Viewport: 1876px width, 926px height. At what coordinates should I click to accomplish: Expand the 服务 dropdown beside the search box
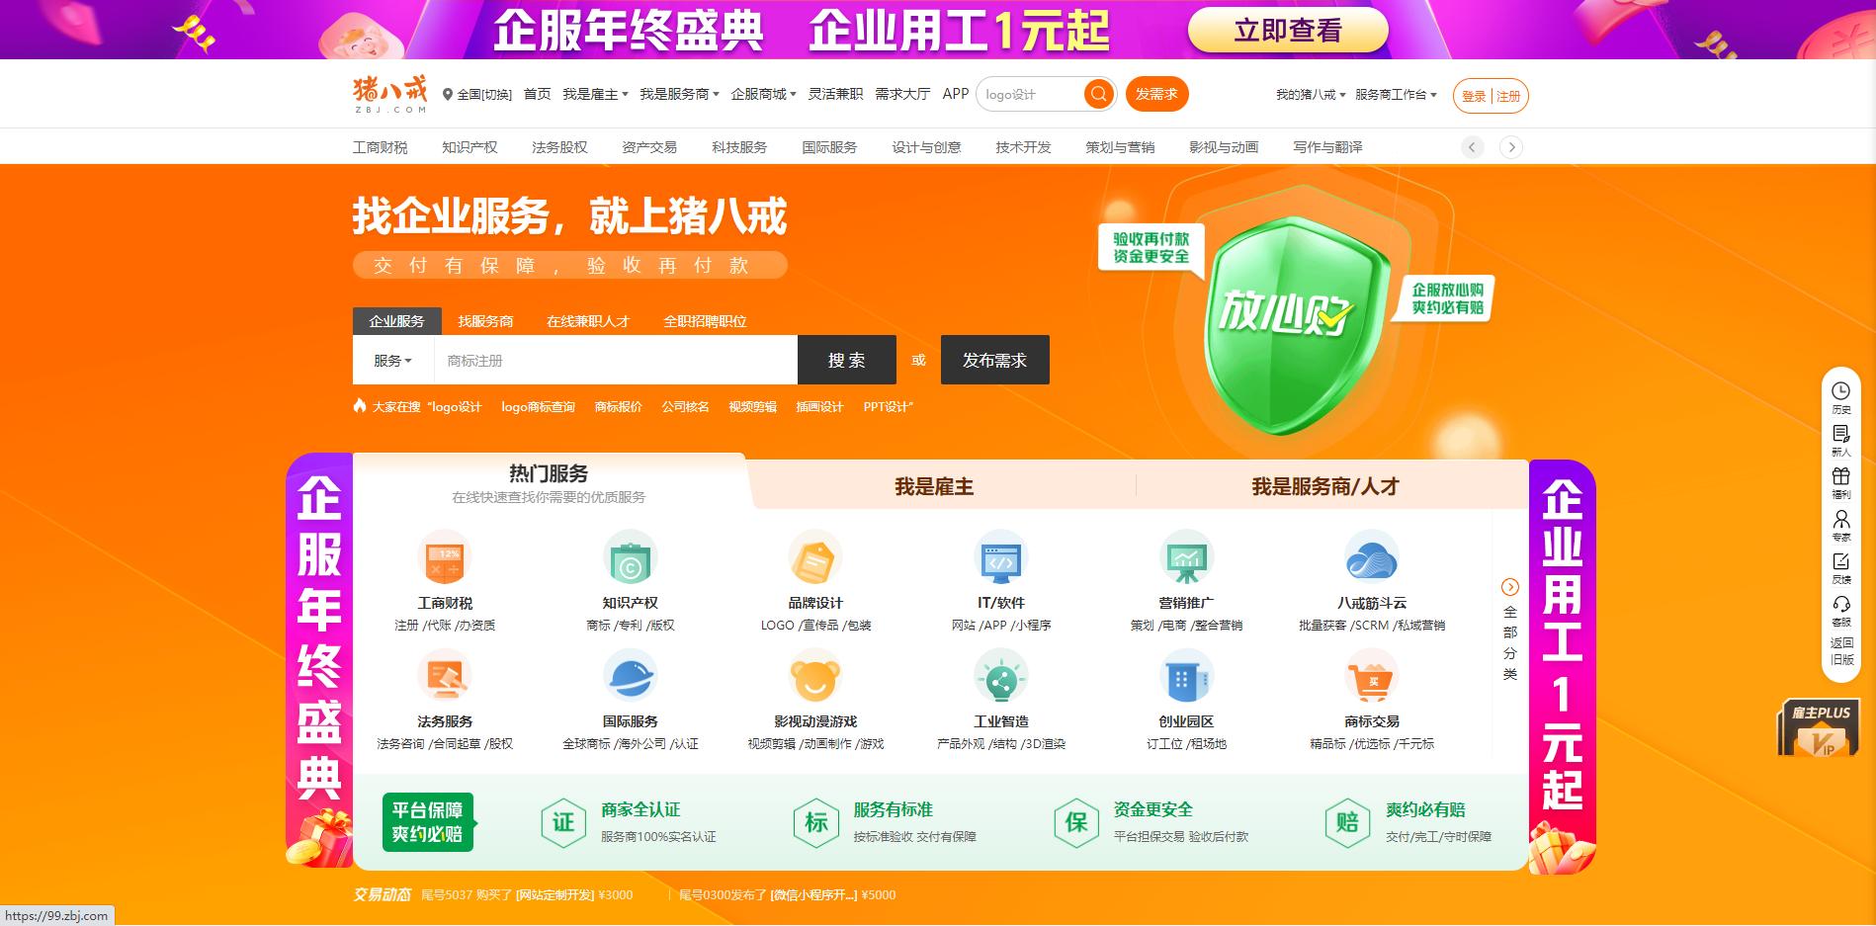(x=392, y=360)
